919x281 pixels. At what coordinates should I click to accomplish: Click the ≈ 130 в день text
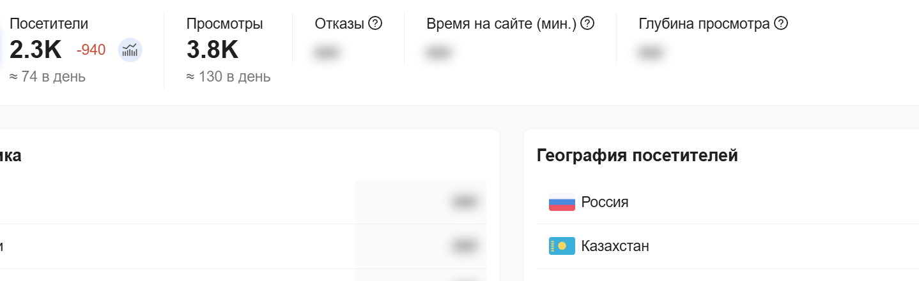[228, 77]
